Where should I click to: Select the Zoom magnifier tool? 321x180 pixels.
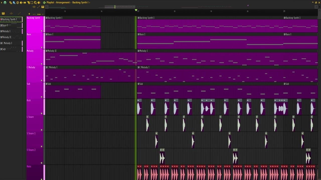(35, 2)
